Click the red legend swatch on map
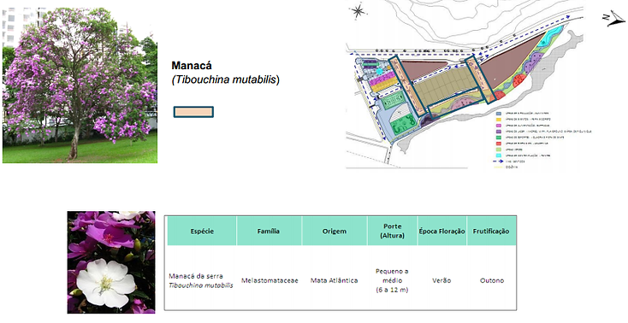This screenshot has height=323, width=628. coord(499,144)
